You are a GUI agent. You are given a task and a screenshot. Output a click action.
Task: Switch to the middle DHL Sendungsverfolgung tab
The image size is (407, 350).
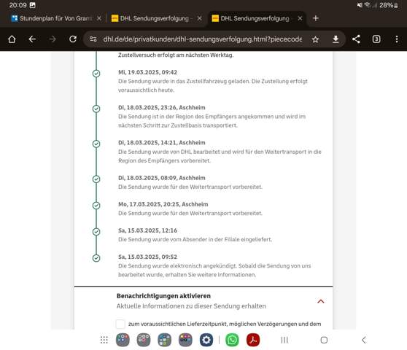pyautogui.click(x=152, y=18)
